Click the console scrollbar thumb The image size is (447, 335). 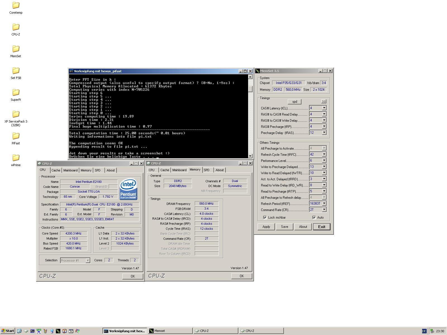click(x=250, y=89)
